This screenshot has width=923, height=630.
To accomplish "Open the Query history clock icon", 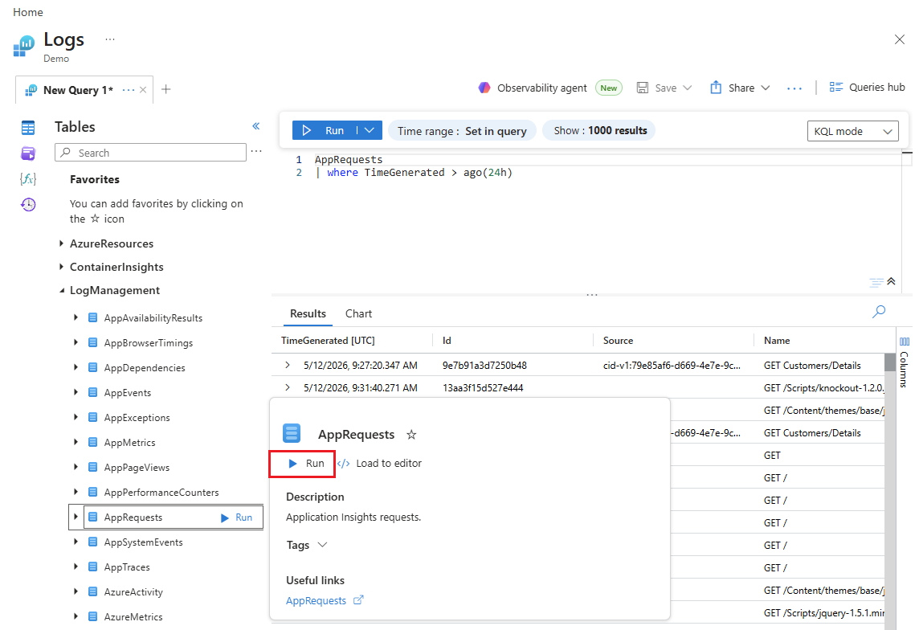I will click(x=27, y=204).
